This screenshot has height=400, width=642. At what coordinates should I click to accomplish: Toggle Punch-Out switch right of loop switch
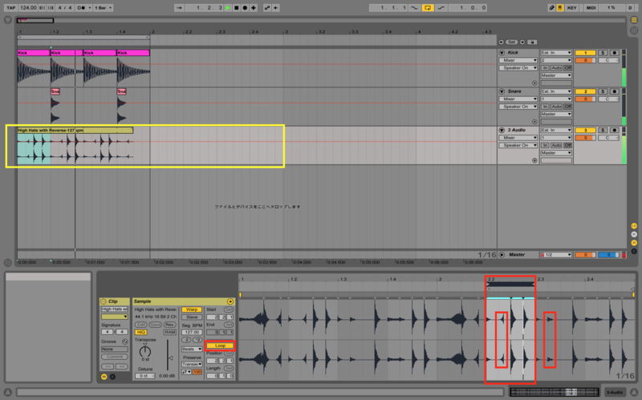441,8
